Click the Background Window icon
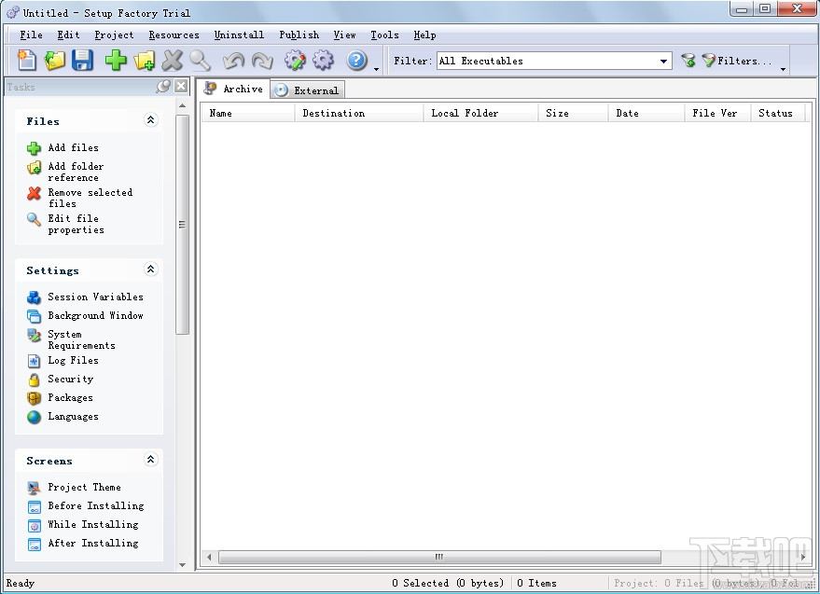The width and height of the screenshot is (820, 594). 34,316
